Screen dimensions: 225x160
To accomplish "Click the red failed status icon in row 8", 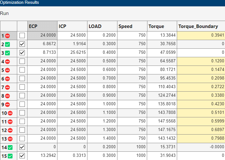I will click(7, 96).
